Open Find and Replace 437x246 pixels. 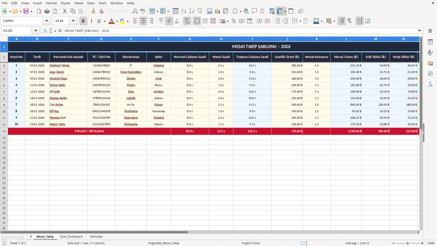pos(135,11)
